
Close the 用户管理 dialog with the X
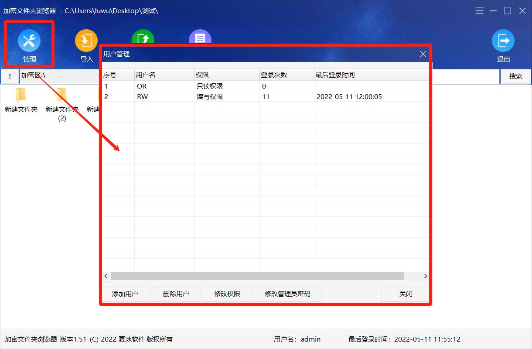pos(423,54)
